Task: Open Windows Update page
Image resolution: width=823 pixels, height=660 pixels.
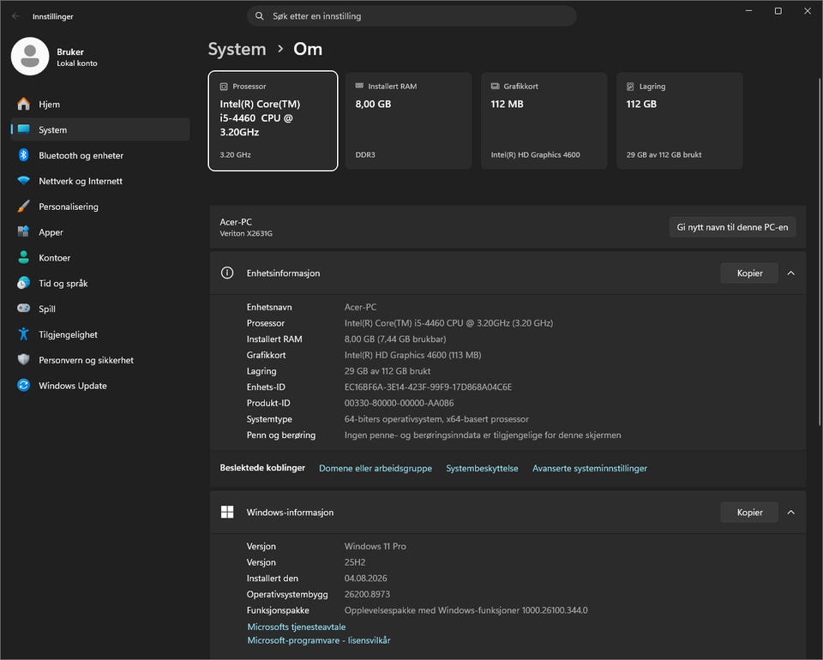Action: pos(100,386)
